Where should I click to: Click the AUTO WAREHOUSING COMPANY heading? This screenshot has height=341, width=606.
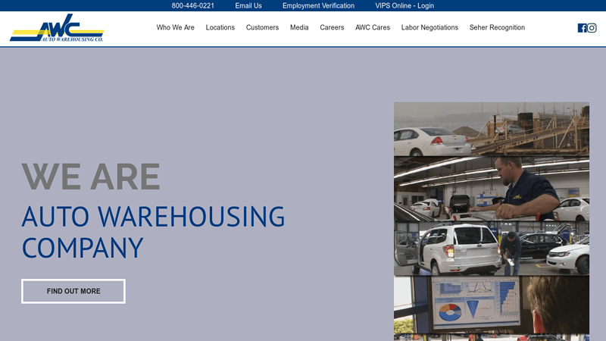point(153,232)
